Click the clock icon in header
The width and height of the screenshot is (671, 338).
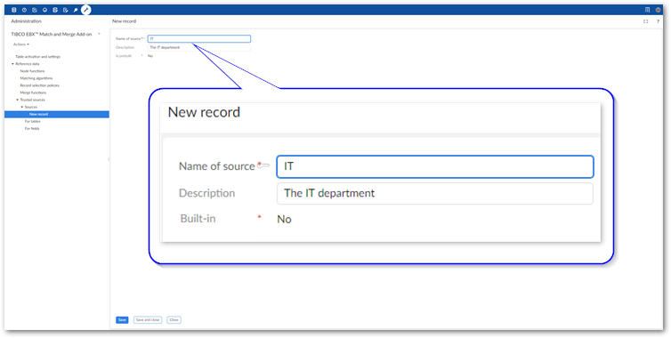(x=24, y=10)
